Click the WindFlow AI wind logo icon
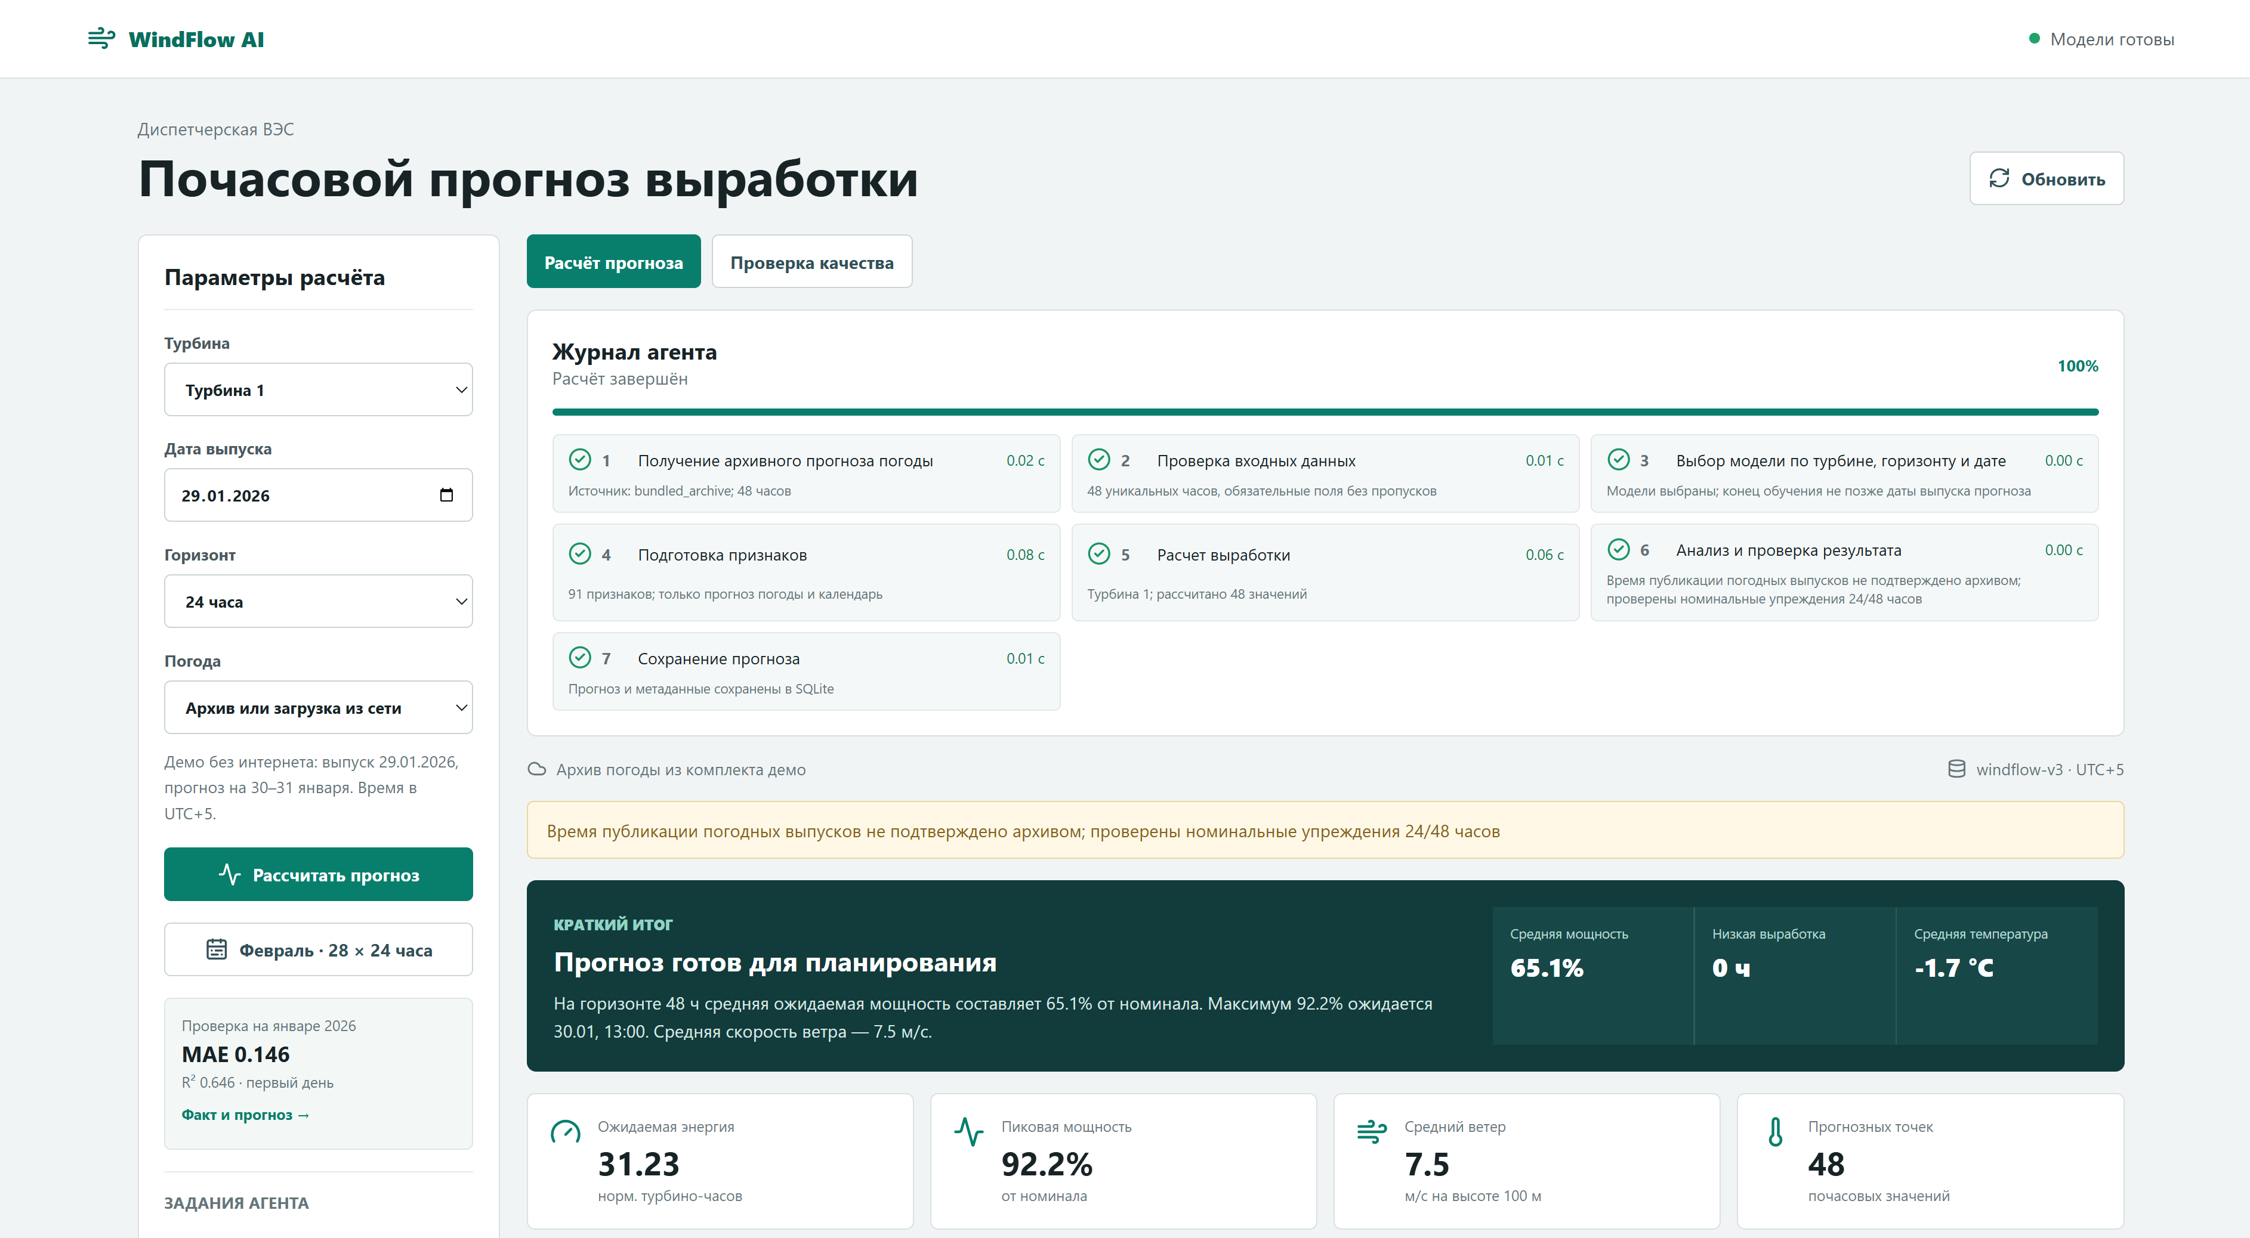Image resolution: width=2250 pixels, height=1238 pixels. (x=101, y=38)
